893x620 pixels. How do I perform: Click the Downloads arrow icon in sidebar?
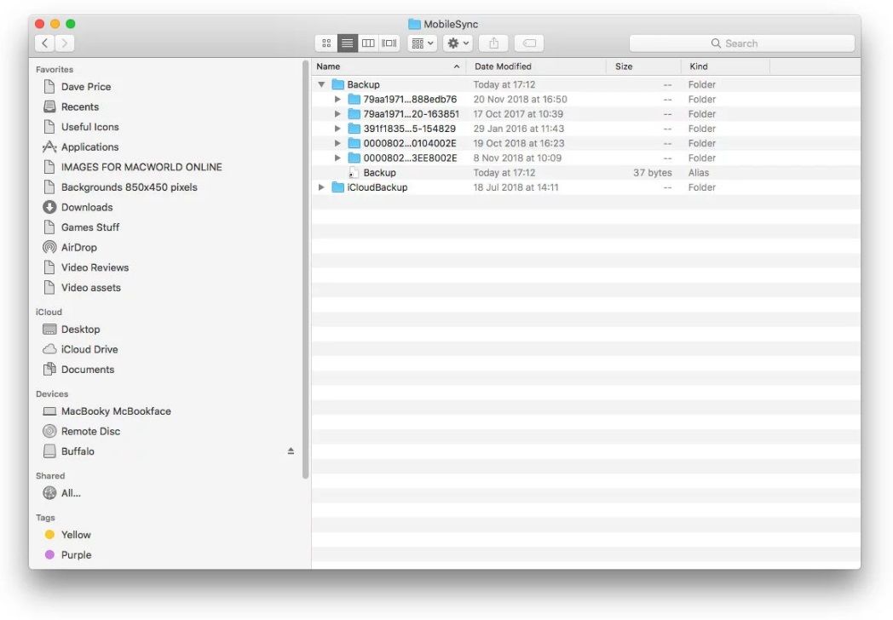(49, 207)
